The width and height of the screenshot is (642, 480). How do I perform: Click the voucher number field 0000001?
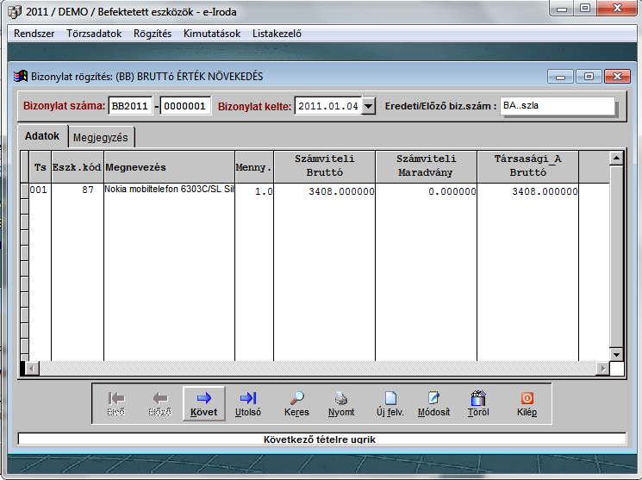coord(186,106)
